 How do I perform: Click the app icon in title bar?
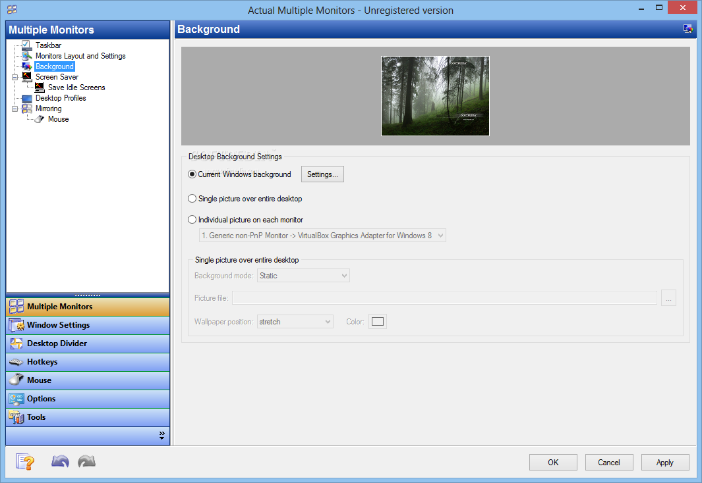pyautogui.click(x=12, y=9)
